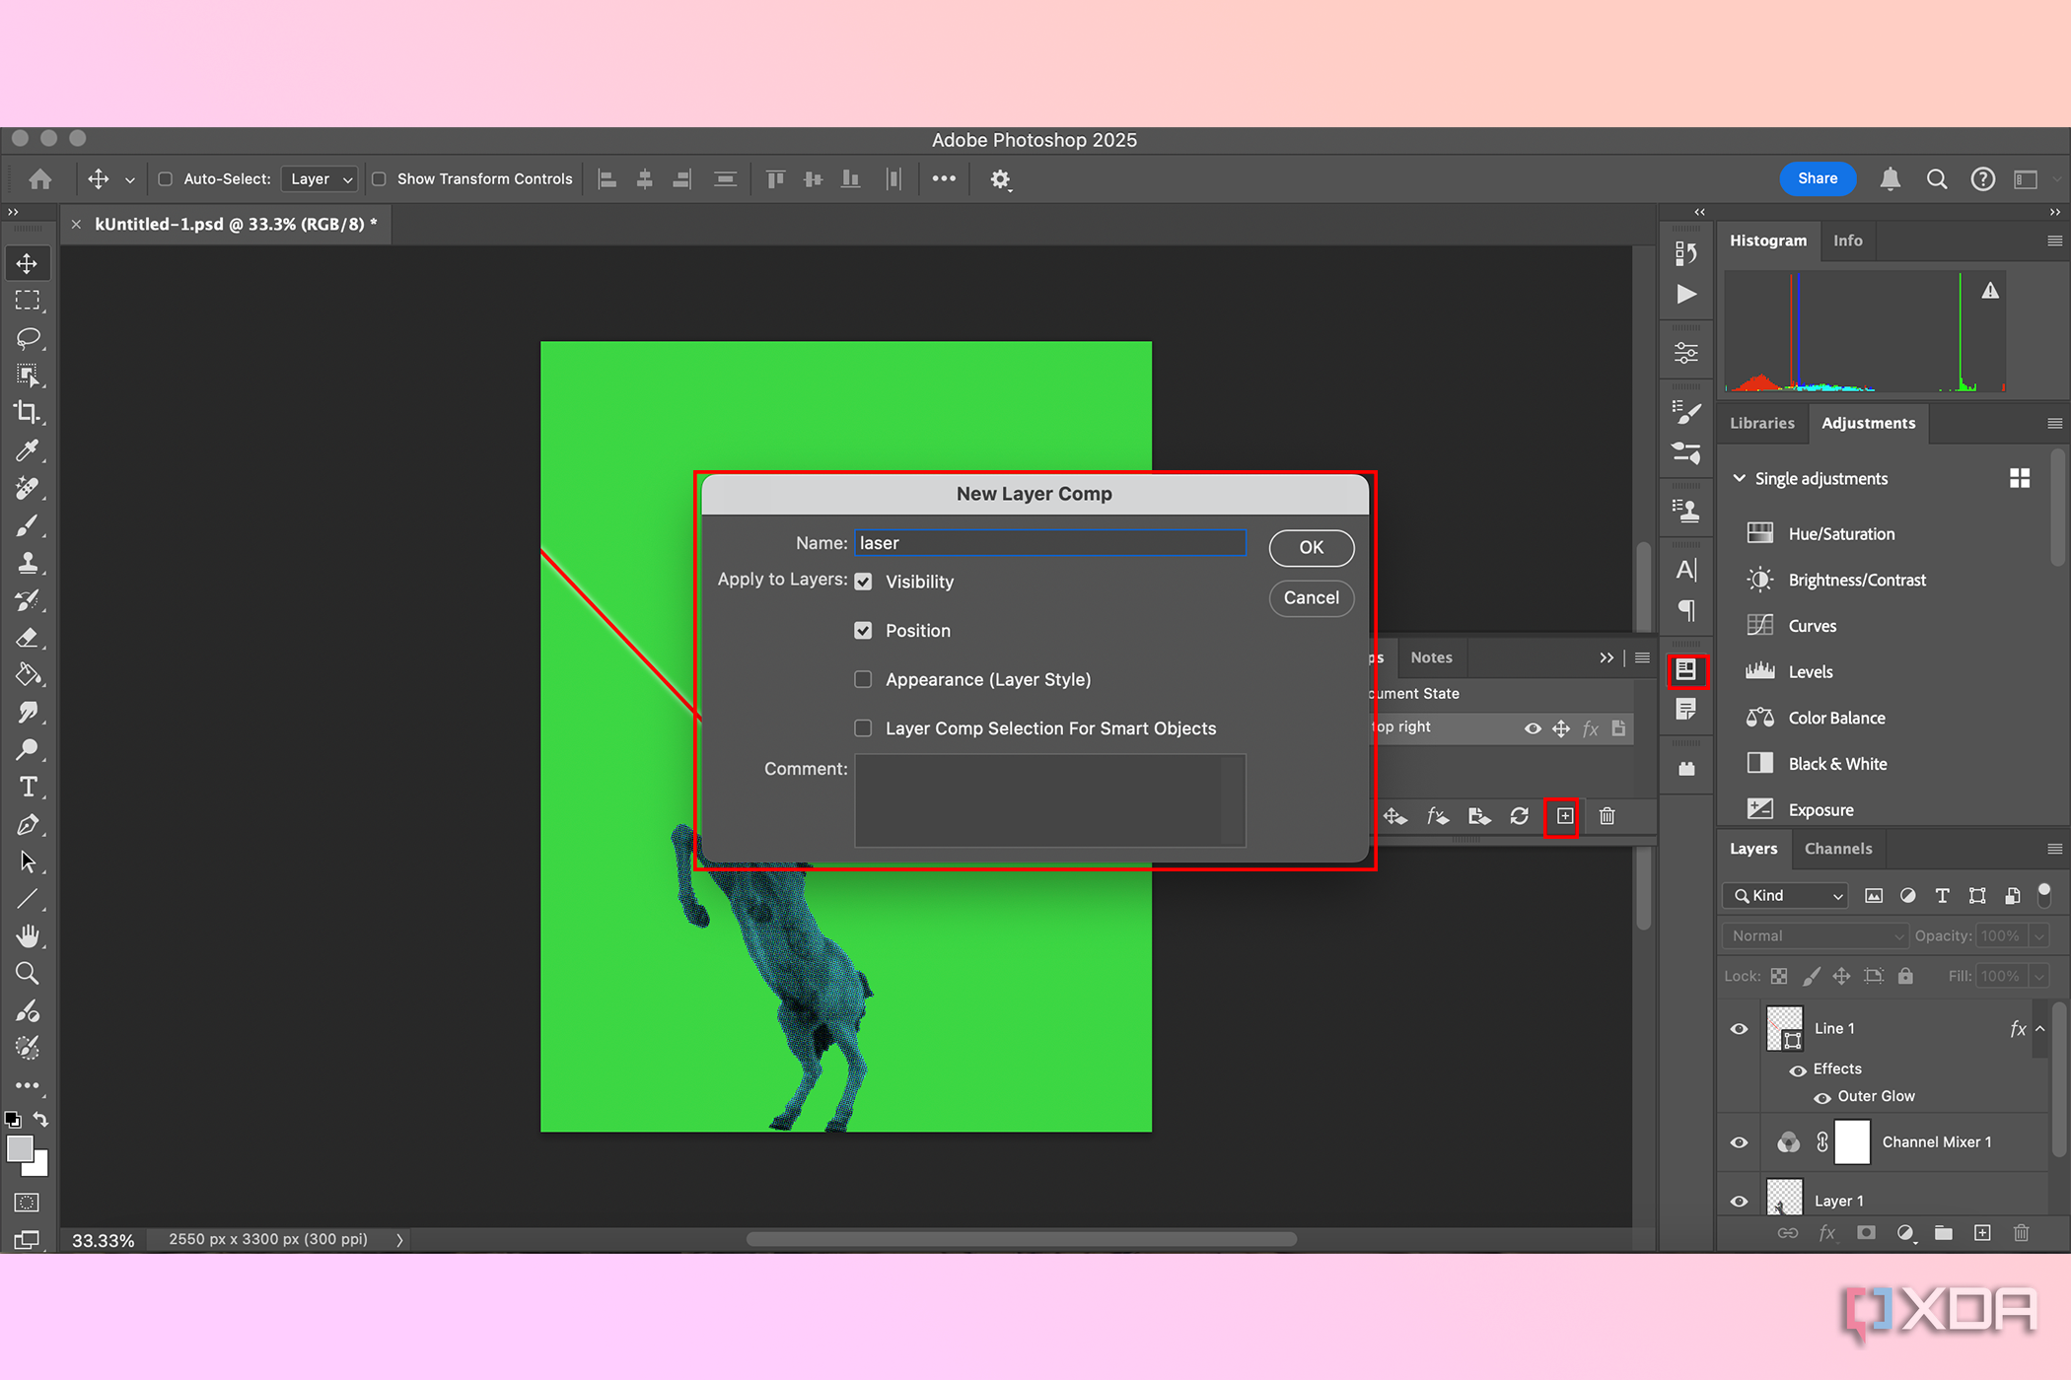Select the Rectangular Marquee tool
Viewport: 2071px width, 1380px height.
27,301
